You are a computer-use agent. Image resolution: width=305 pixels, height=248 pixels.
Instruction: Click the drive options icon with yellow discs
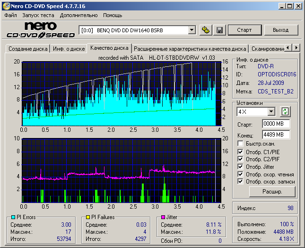[205, 30]
